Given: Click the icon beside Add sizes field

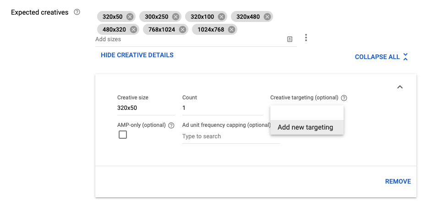Looking at the screenshot, I should click(x=290, y=39).
